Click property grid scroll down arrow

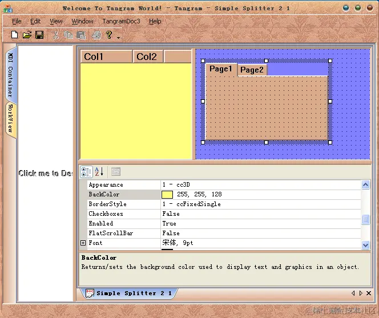[365, 245]
